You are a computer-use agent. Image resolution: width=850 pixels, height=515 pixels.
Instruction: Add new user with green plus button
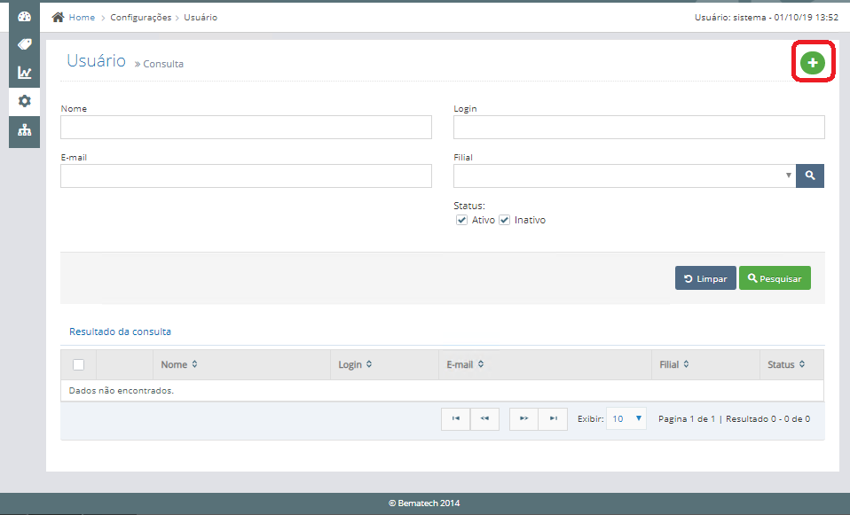(812, 63)
